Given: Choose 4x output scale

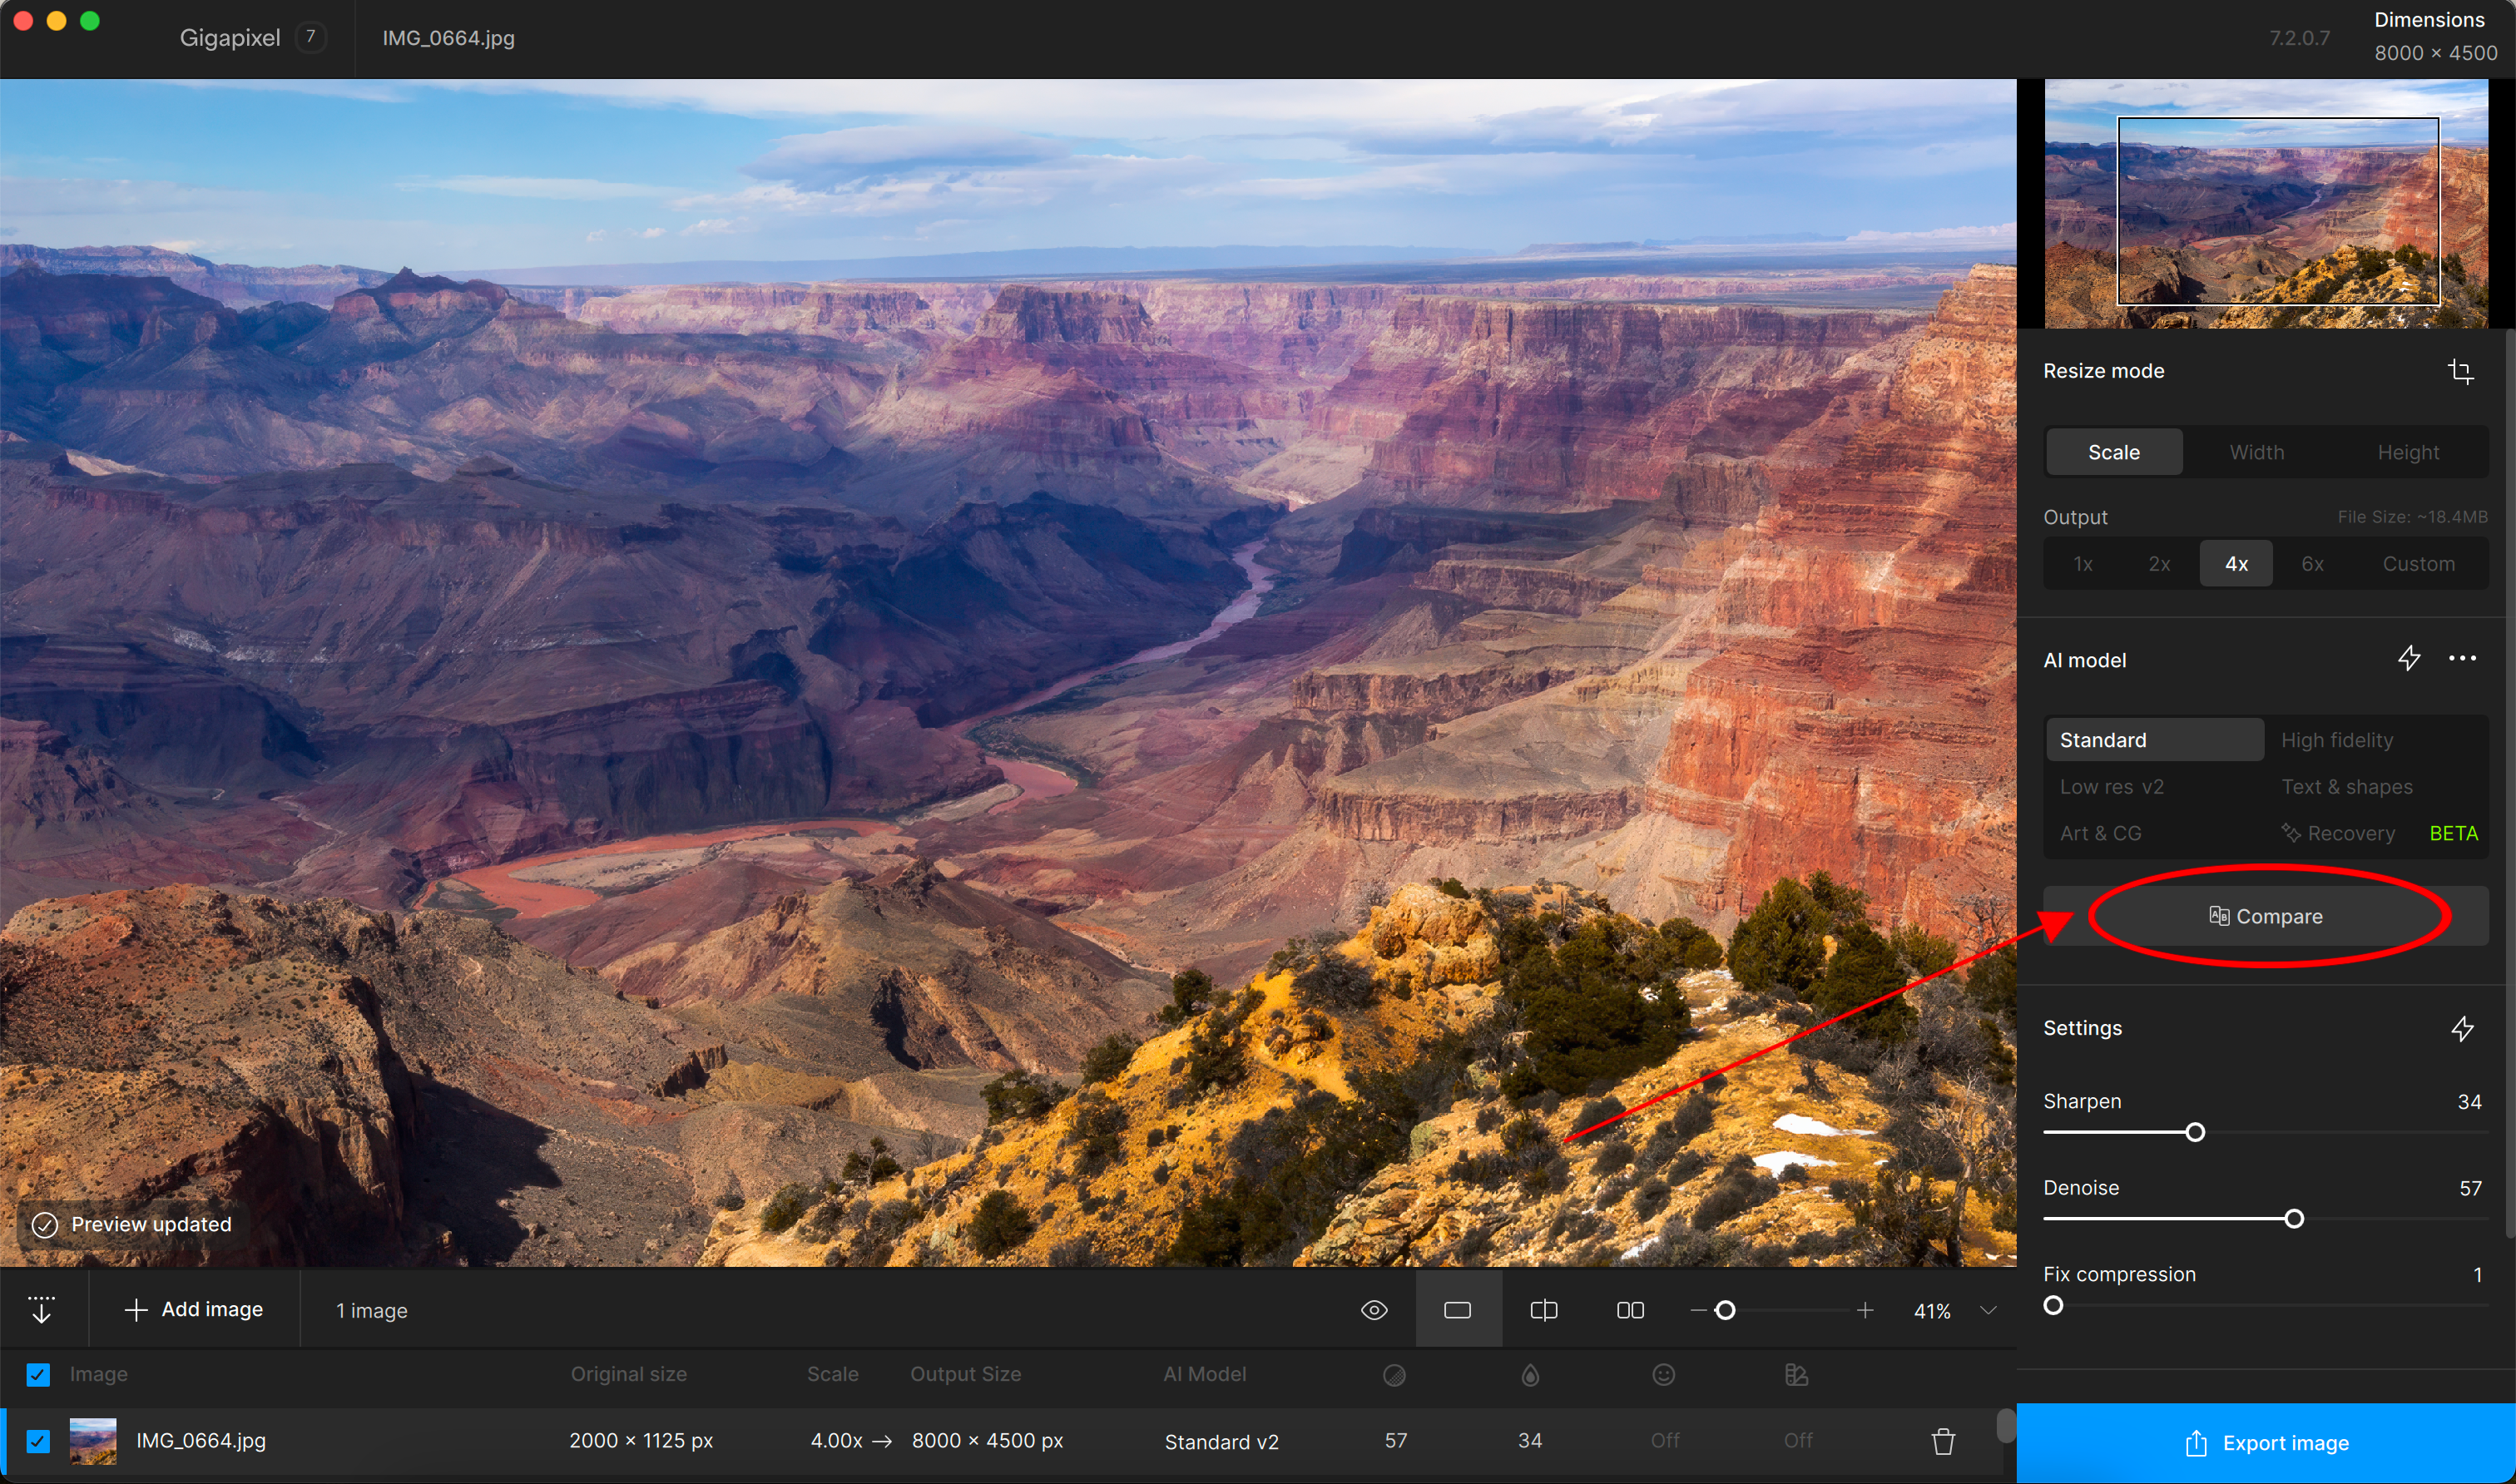Looking at the screenshot, I should pyautogui.click(x=2236, y=564).
